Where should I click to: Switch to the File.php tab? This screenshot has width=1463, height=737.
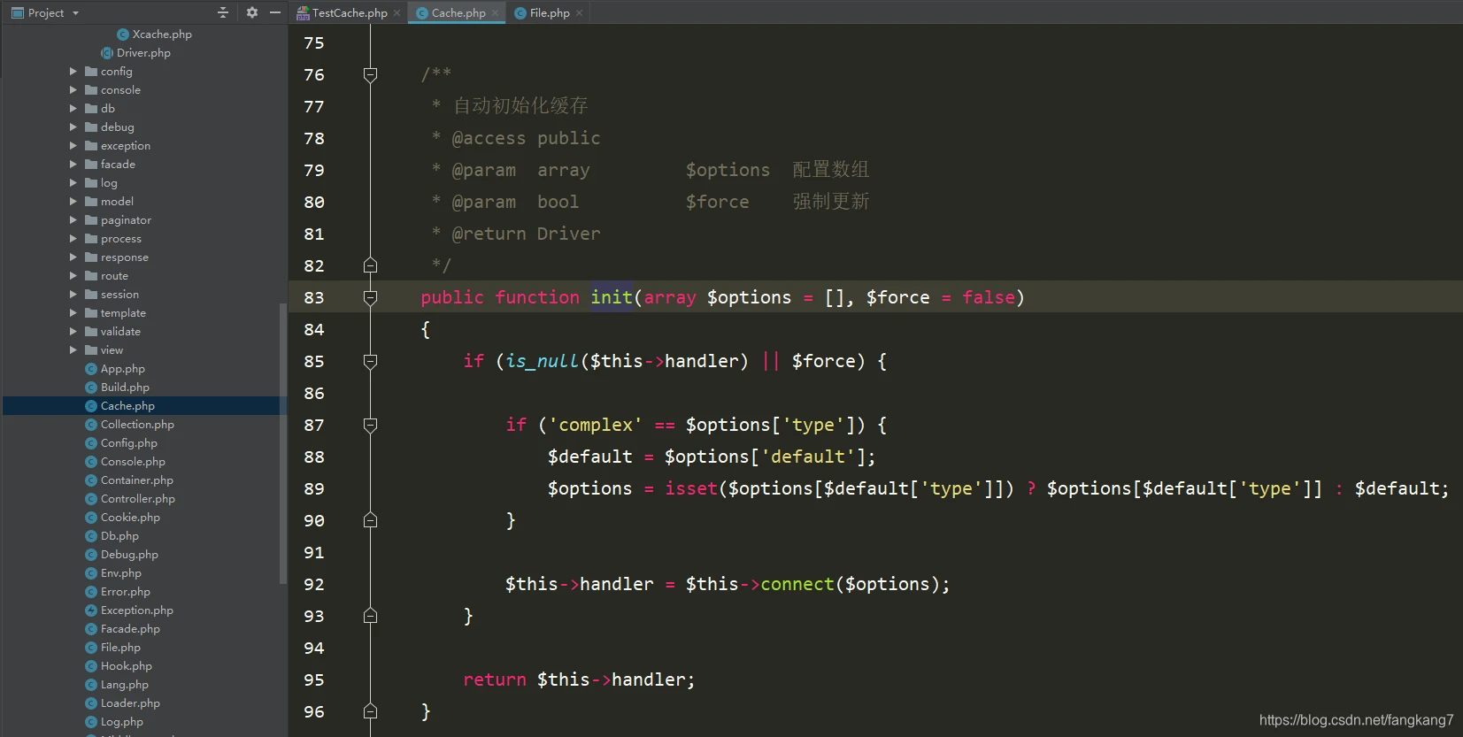coord(549,13)
